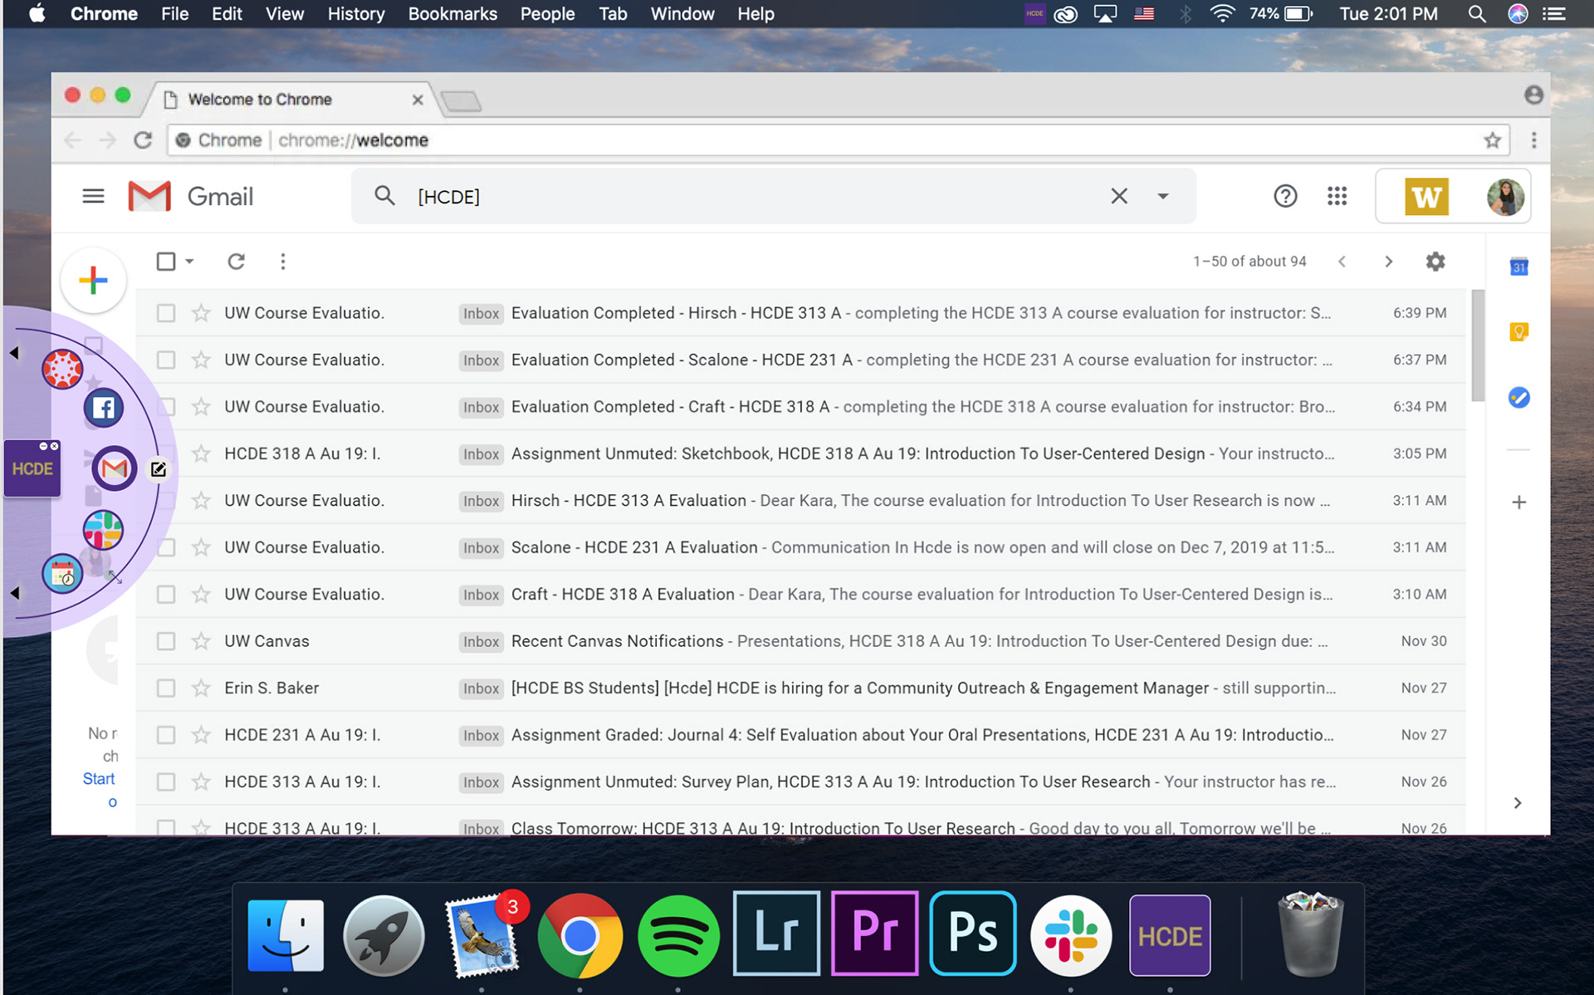Open the HCDE is hiring email from Erin S. Baker

tap(800, 688)
